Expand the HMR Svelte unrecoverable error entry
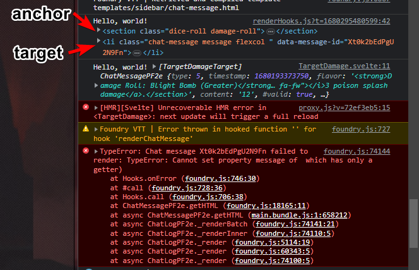 [96, 107]
